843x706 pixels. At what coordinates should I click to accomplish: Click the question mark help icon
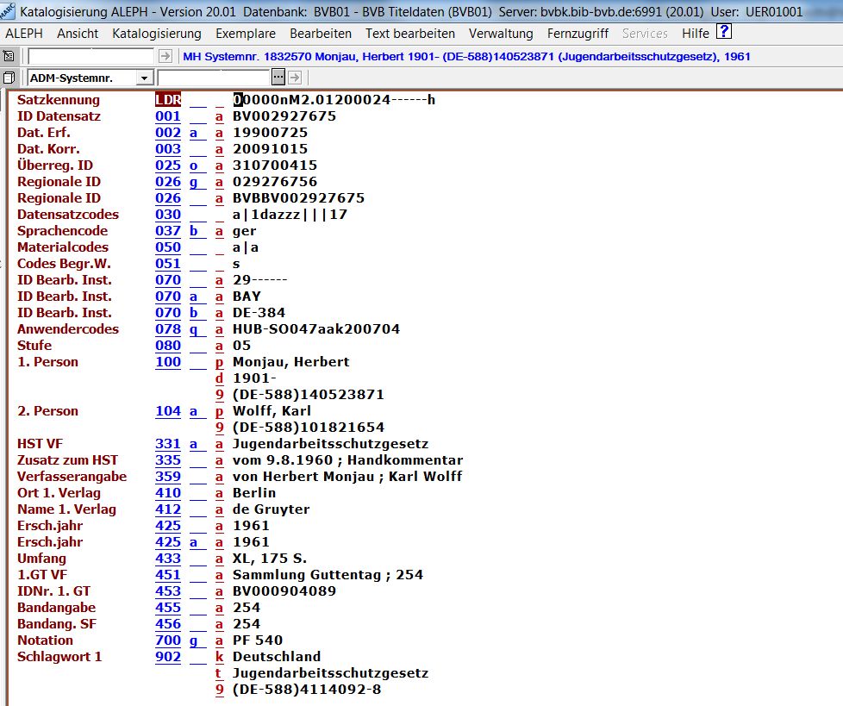[724, 33]
